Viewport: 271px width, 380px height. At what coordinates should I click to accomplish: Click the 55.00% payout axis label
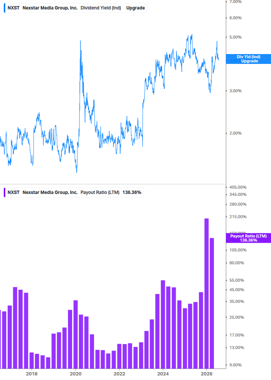click(x=237, y=281)
